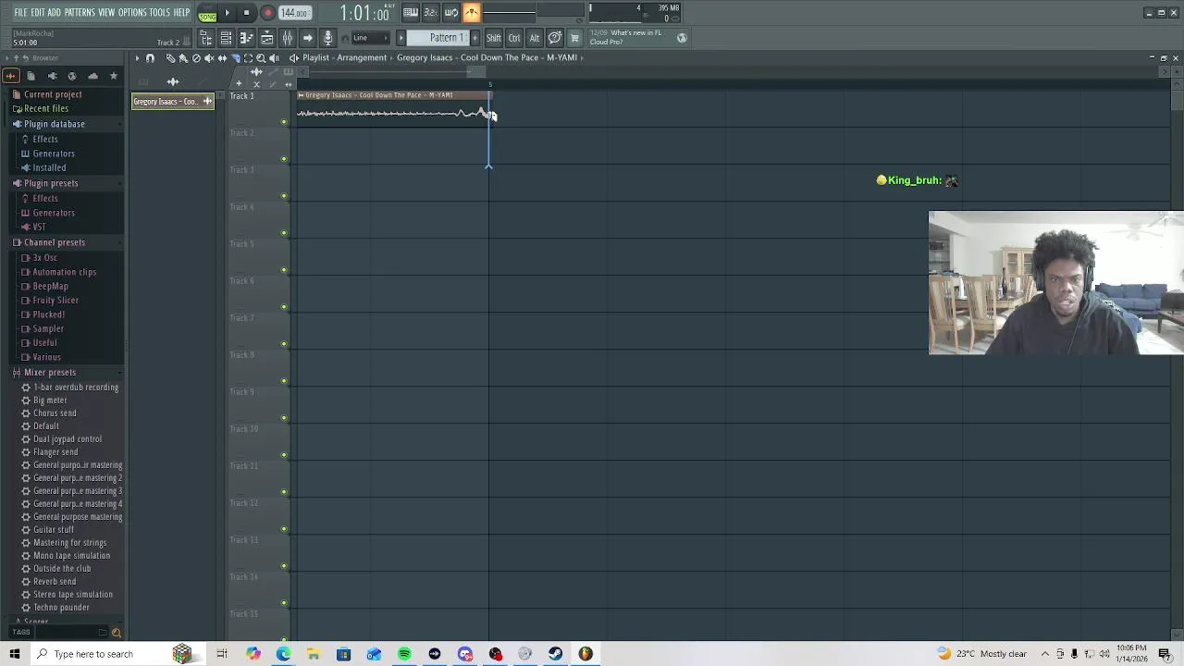Show browser files tab icon

click(31, 76)
